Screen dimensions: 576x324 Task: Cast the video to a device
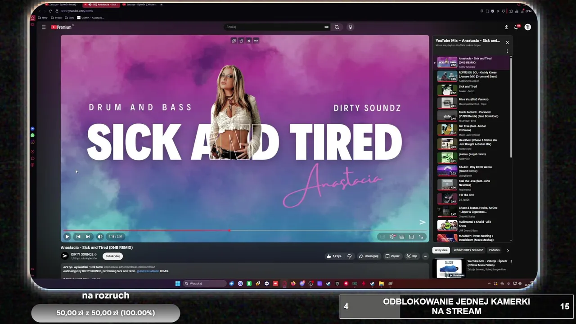411,236
